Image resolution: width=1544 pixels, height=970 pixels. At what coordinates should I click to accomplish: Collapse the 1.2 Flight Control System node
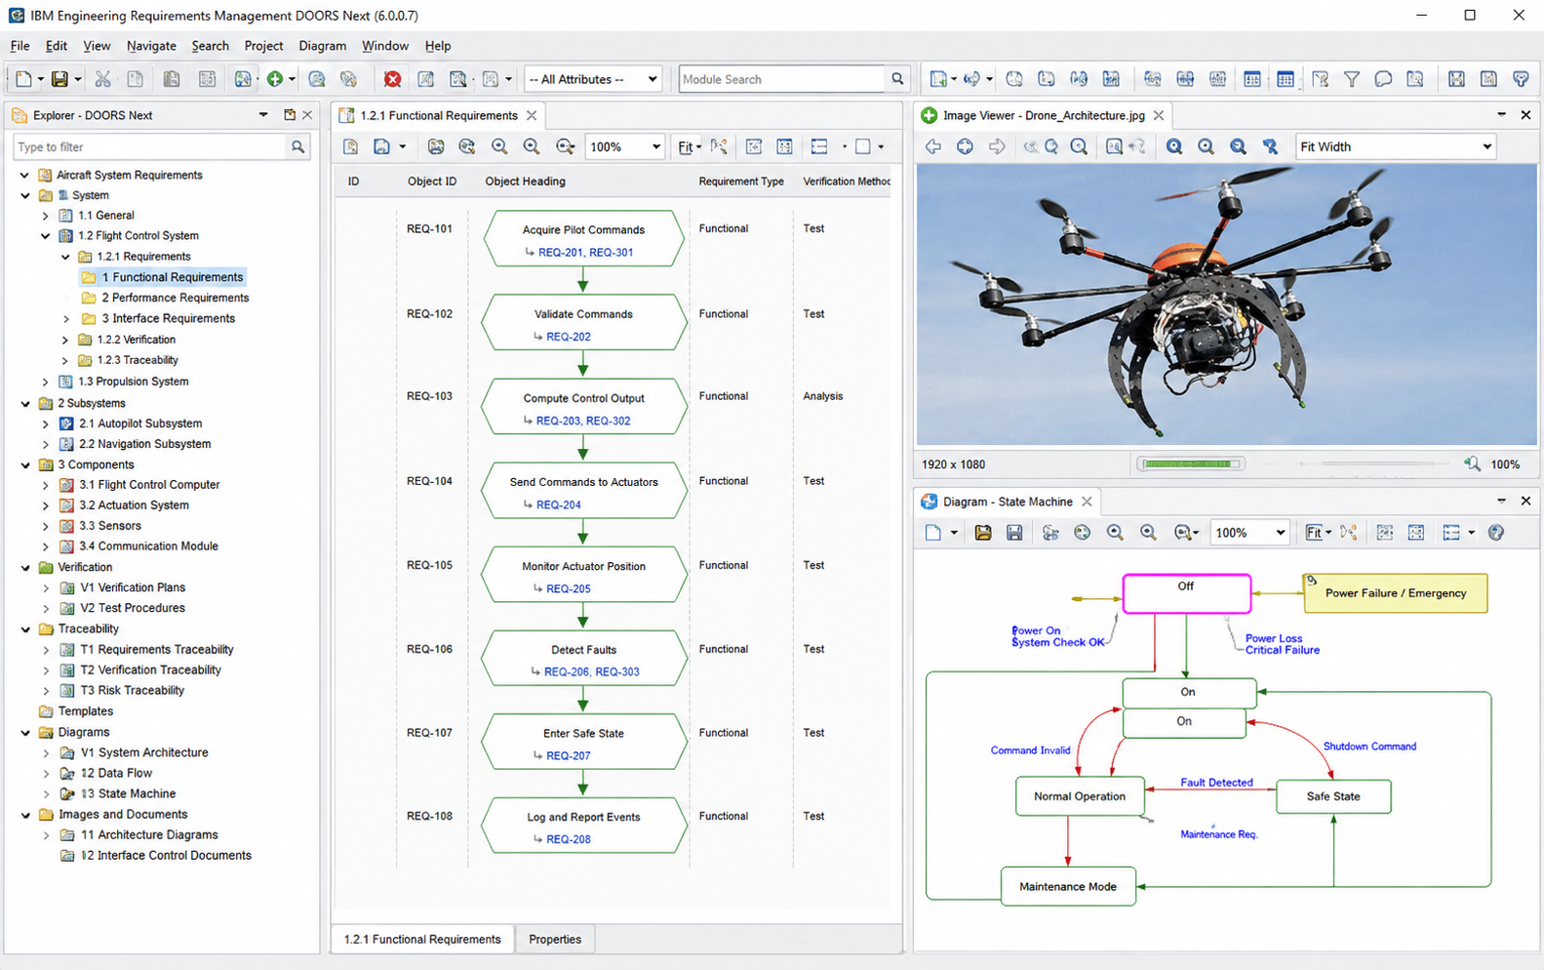click(x=45, y=236)
